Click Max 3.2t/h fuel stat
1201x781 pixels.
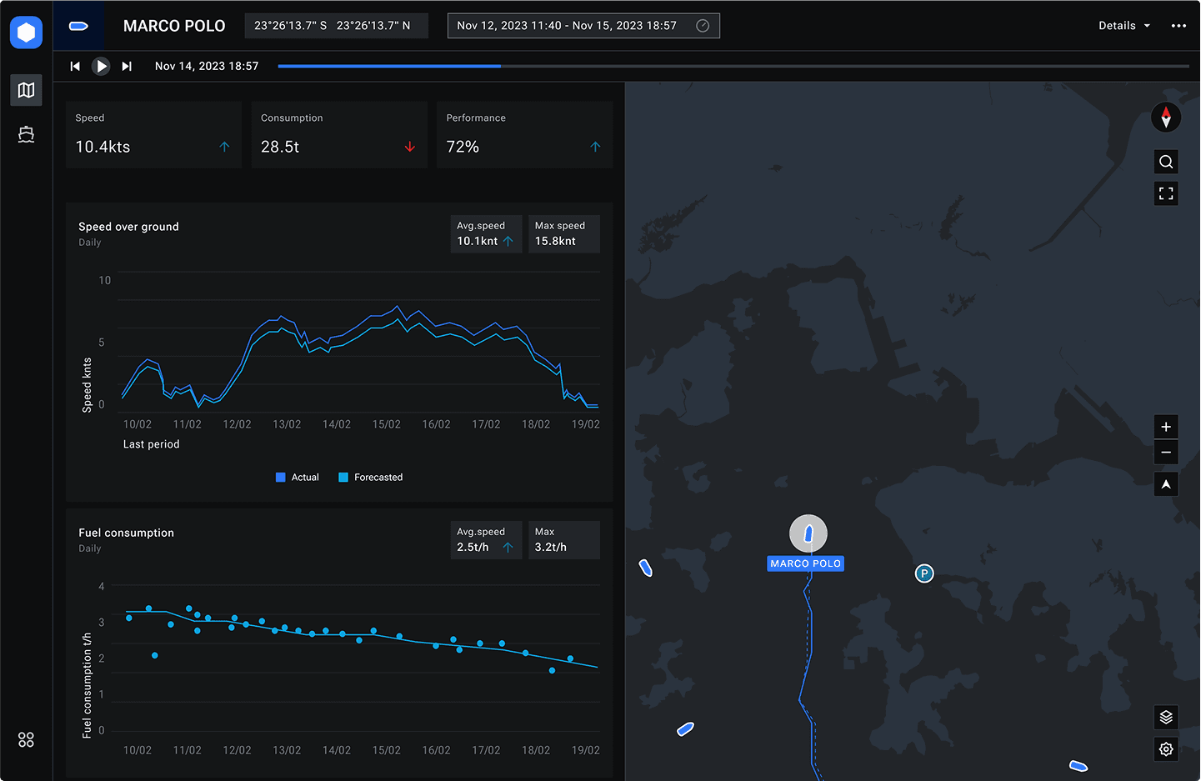564,540
